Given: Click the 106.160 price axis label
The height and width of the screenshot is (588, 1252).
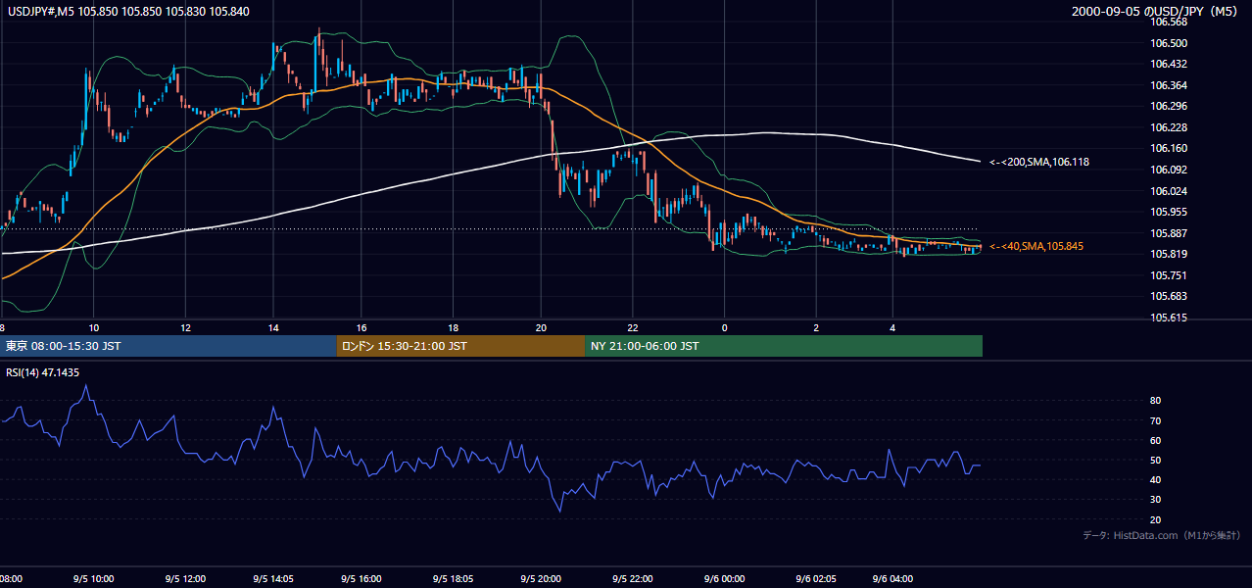Looking at the screenshot, I should tap(1169, 148).
